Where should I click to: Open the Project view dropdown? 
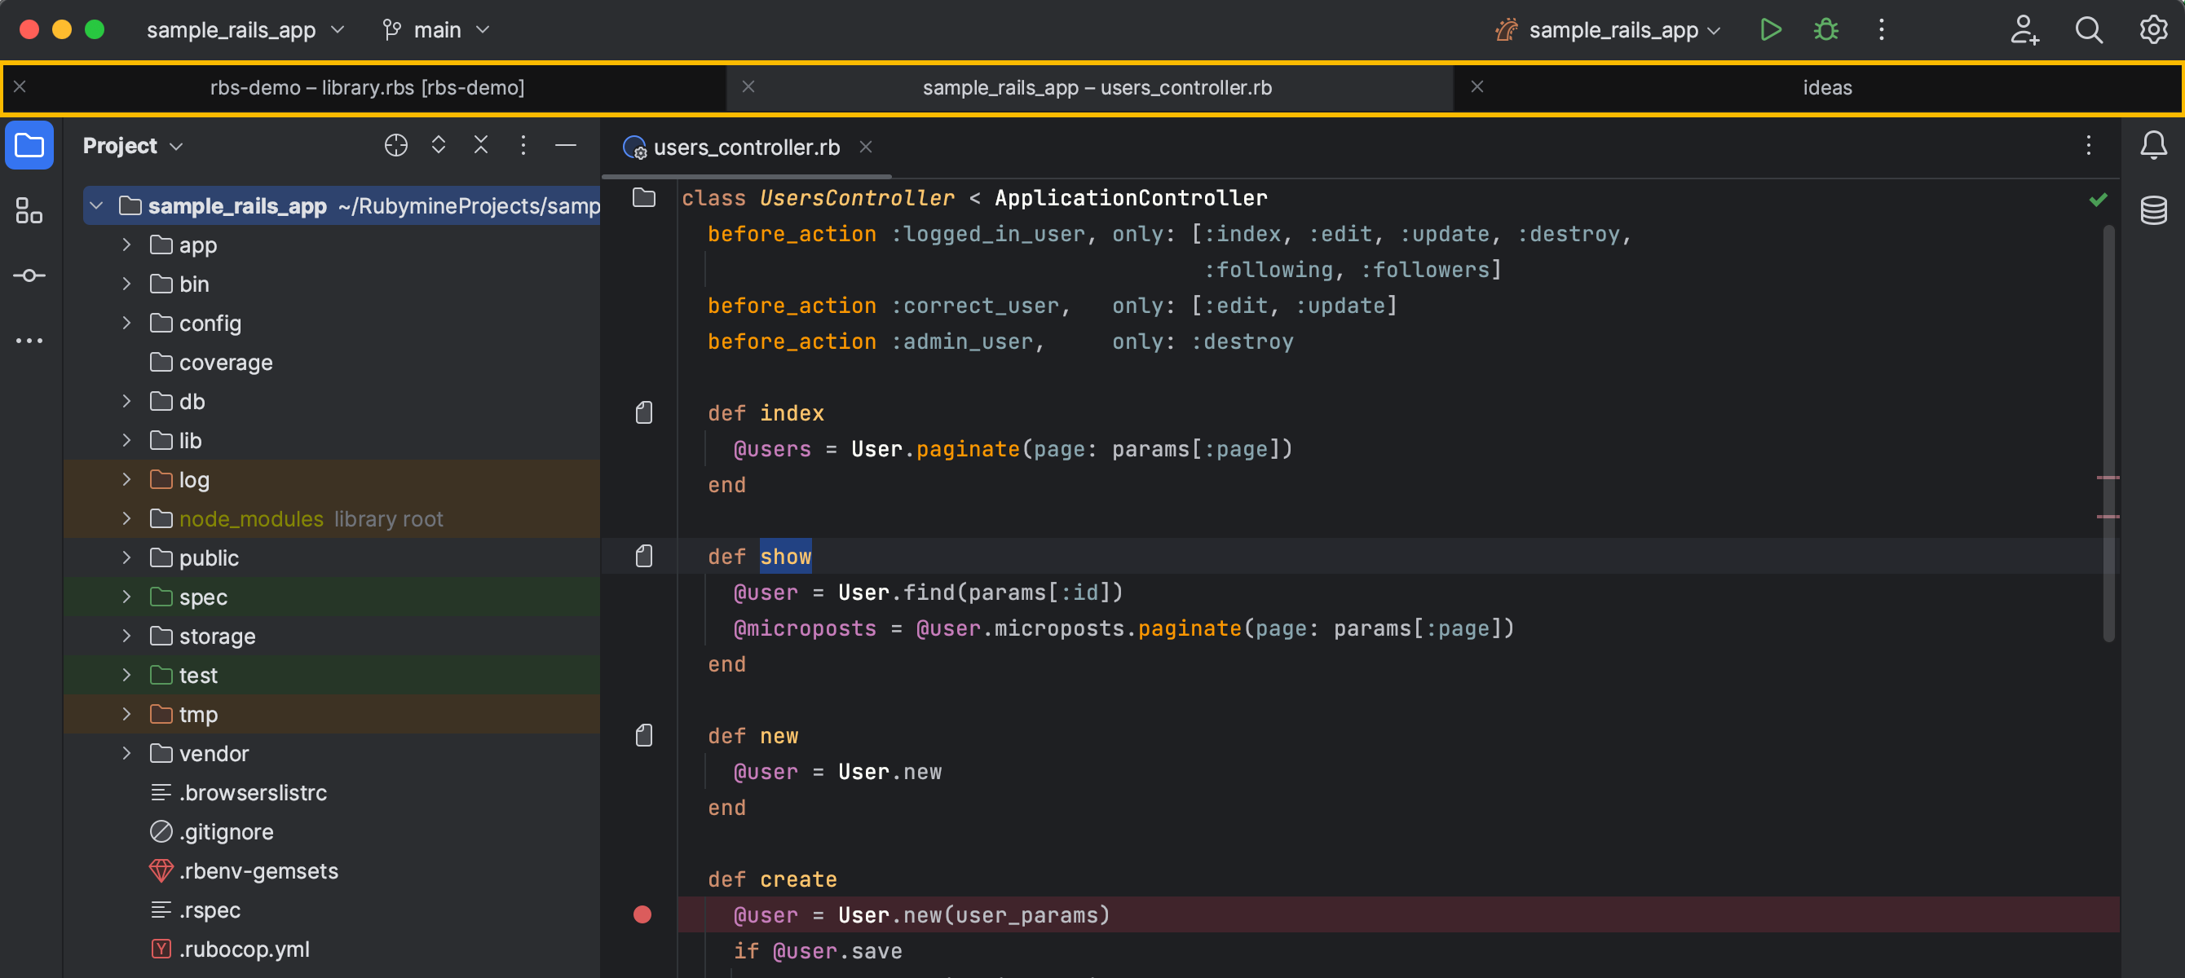132,146
